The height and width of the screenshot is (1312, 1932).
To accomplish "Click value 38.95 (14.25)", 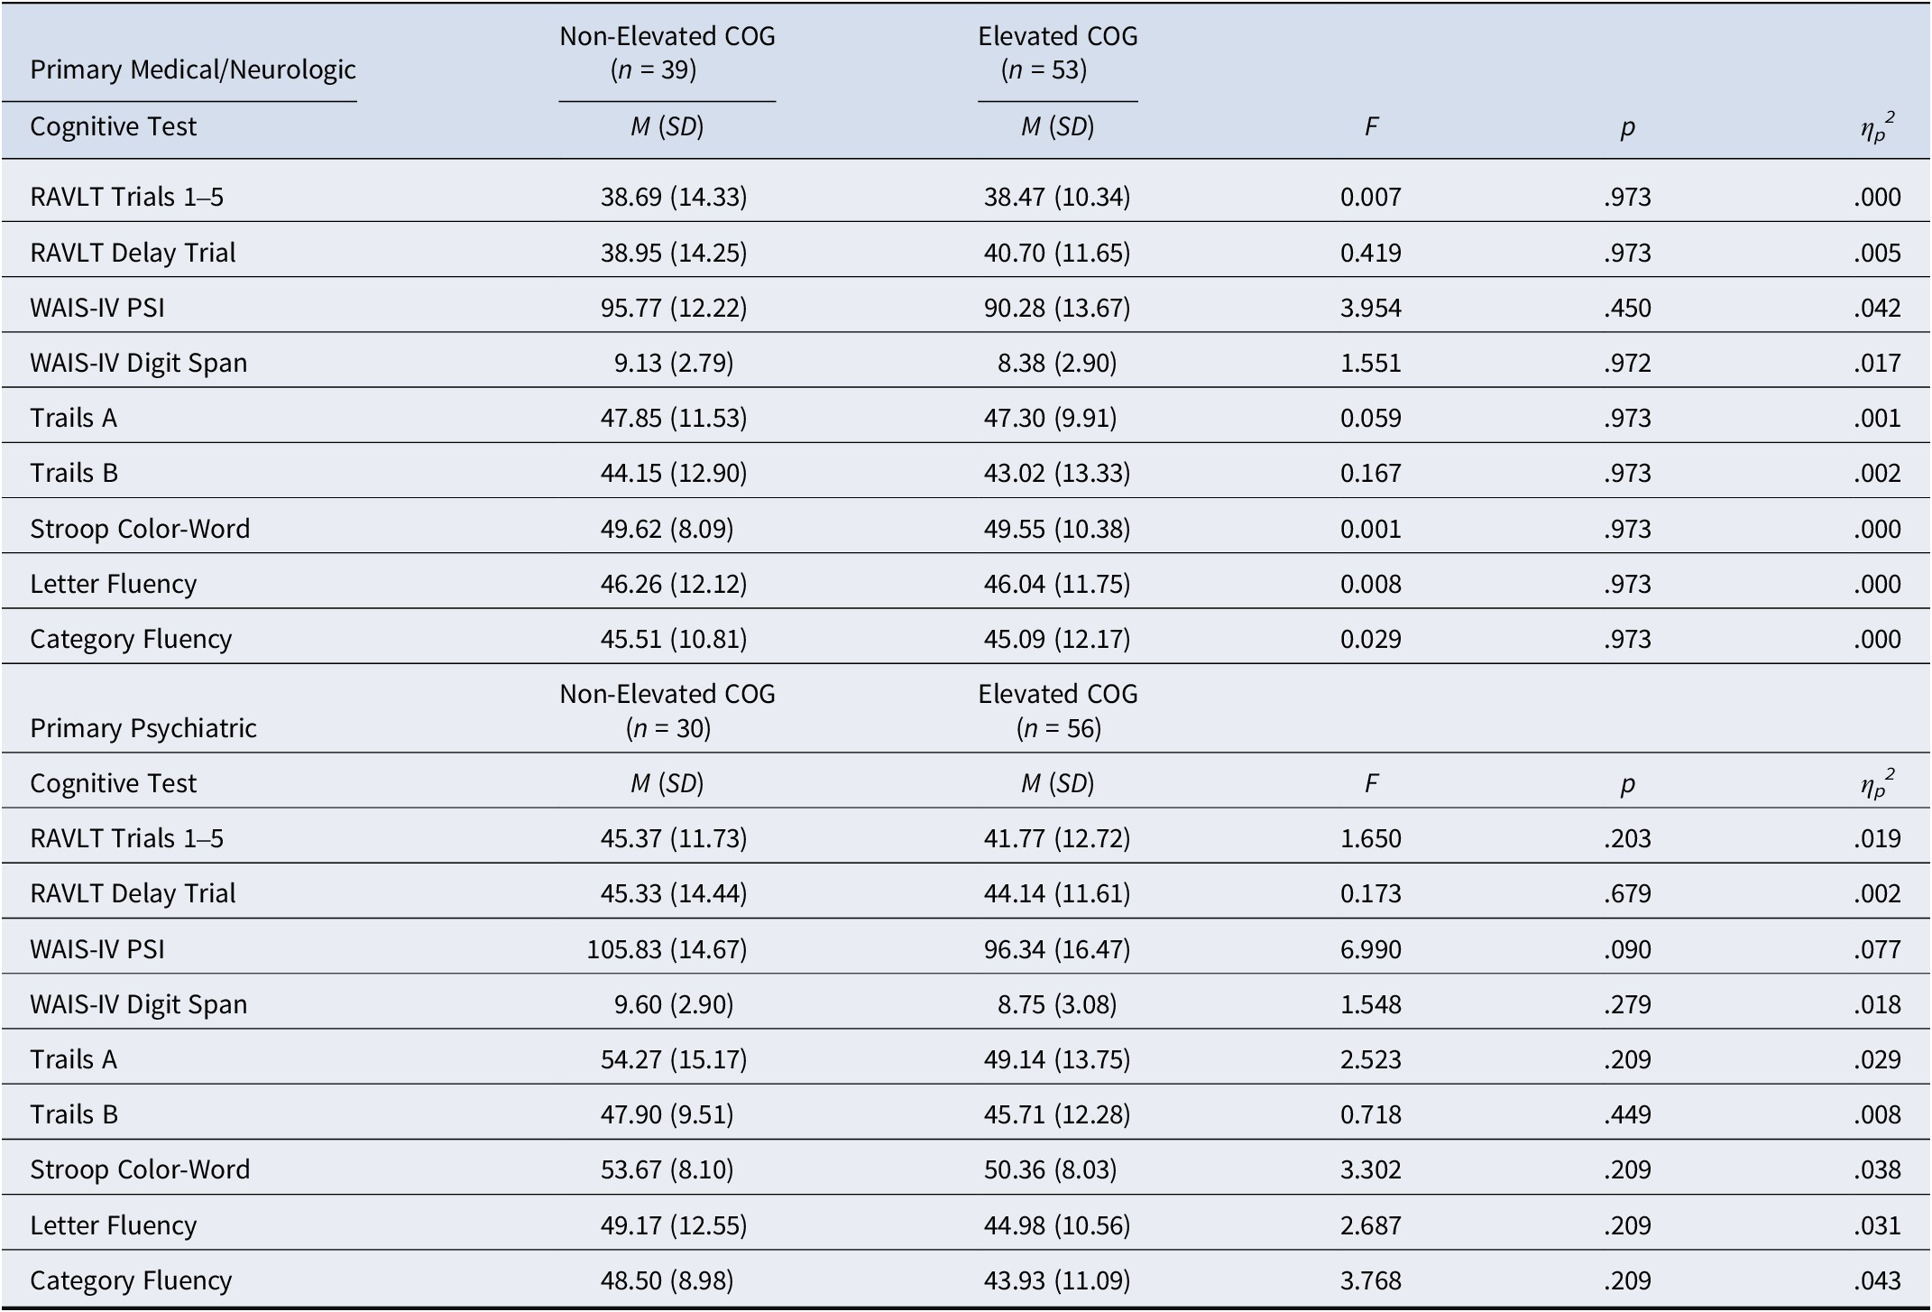I will 674,252.
